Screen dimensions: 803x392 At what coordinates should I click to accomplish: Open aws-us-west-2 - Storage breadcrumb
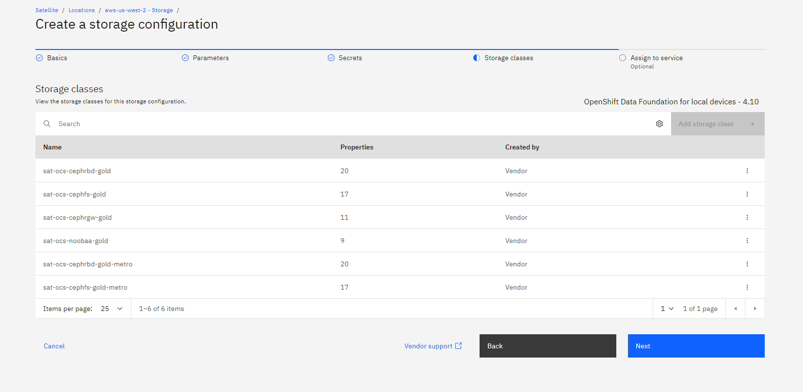pos(139,10)
